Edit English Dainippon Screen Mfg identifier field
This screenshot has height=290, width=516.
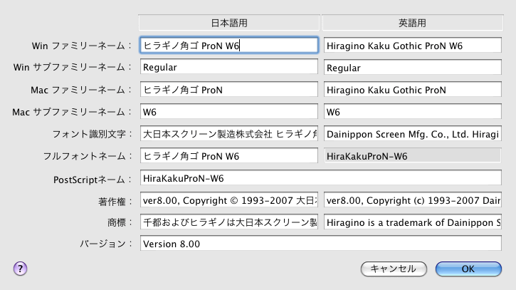pyautogui.click(x=413, y=134)
